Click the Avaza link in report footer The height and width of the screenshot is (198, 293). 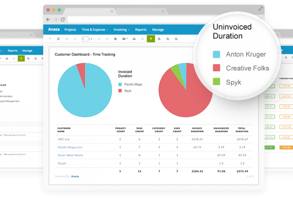tap(75, 176)
